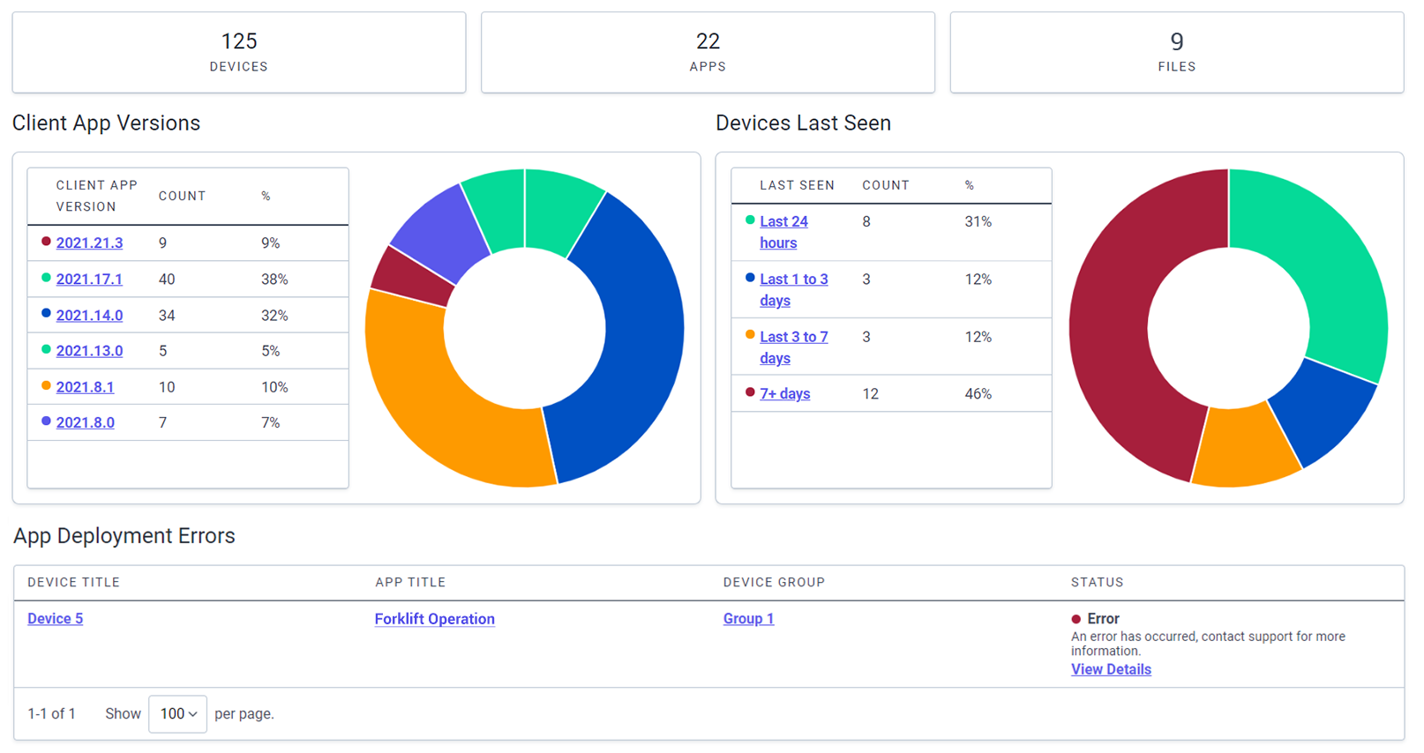Open Device 5 details link
This screenshot has height=753, width=1424.
[55, 619]
